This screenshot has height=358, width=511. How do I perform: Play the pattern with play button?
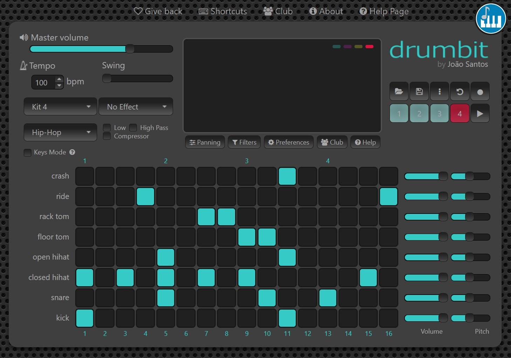480,113
